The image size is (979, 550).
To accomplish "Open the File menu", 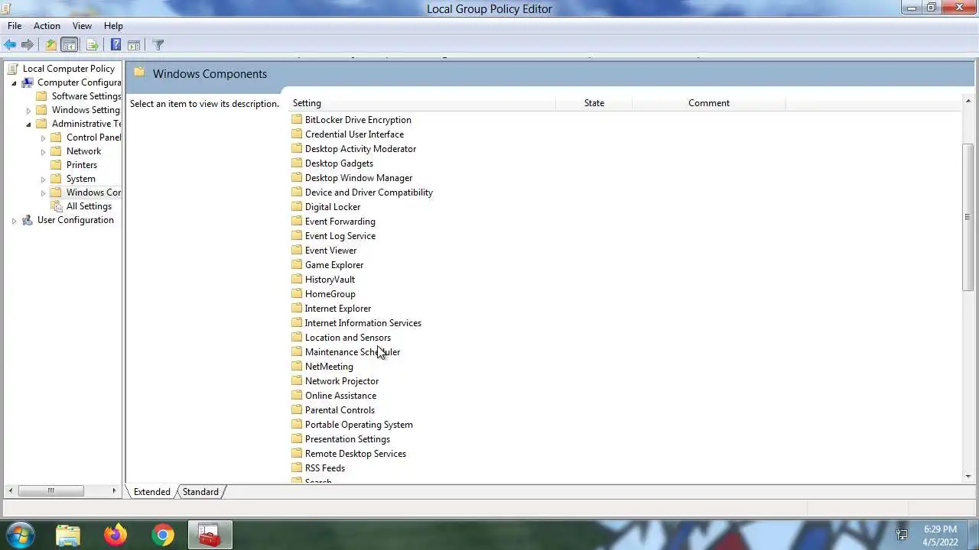I will pos(15,26).
